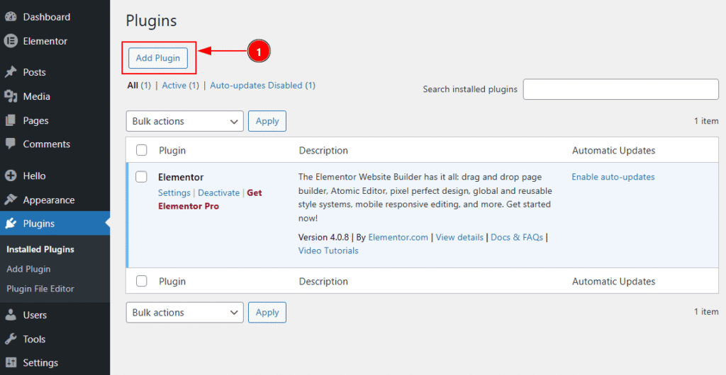Screen dimensions: 726x375
Task: Open the Docs & FAQs link
Action: 517,237
